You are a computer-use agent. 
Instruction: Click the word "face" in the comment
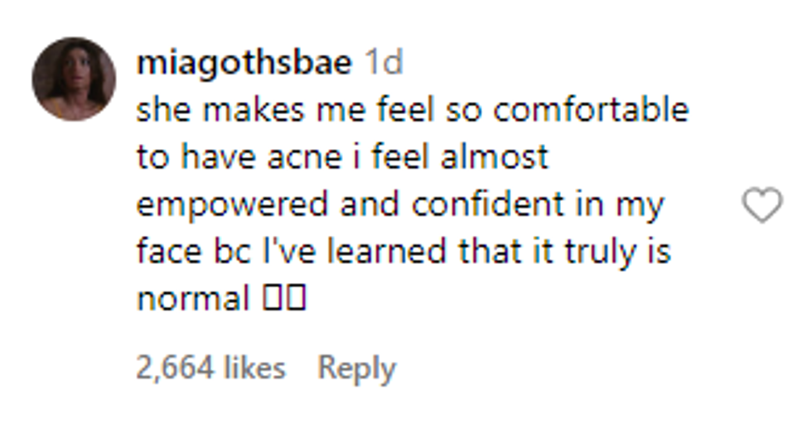click(167, 252)
